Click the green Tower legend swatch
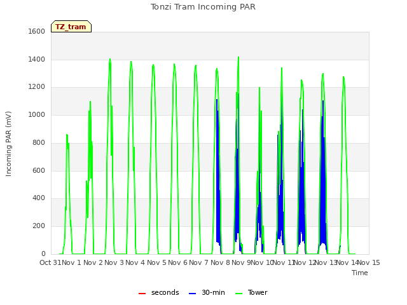 coord(238,294)
